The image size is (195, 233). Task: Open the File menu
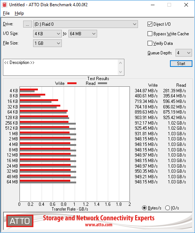point(6,13)
